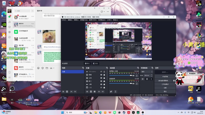Move source down in OBS Sources panel
The image size is (205, 115).
click(x=103, y=91)
